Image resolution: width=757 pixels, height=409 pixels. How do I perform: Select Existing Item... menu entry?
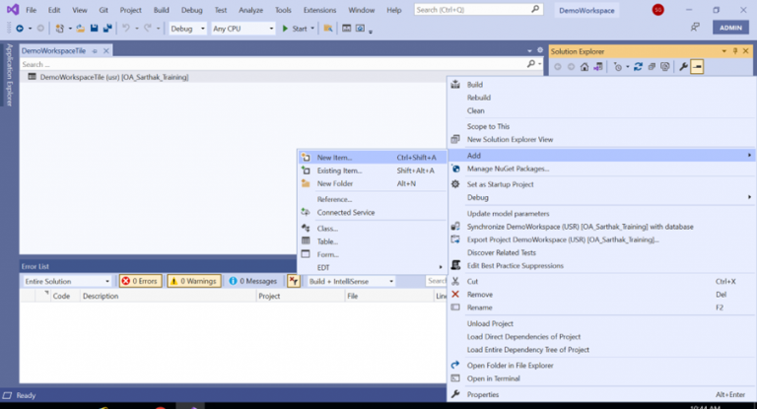click(371, 170)
